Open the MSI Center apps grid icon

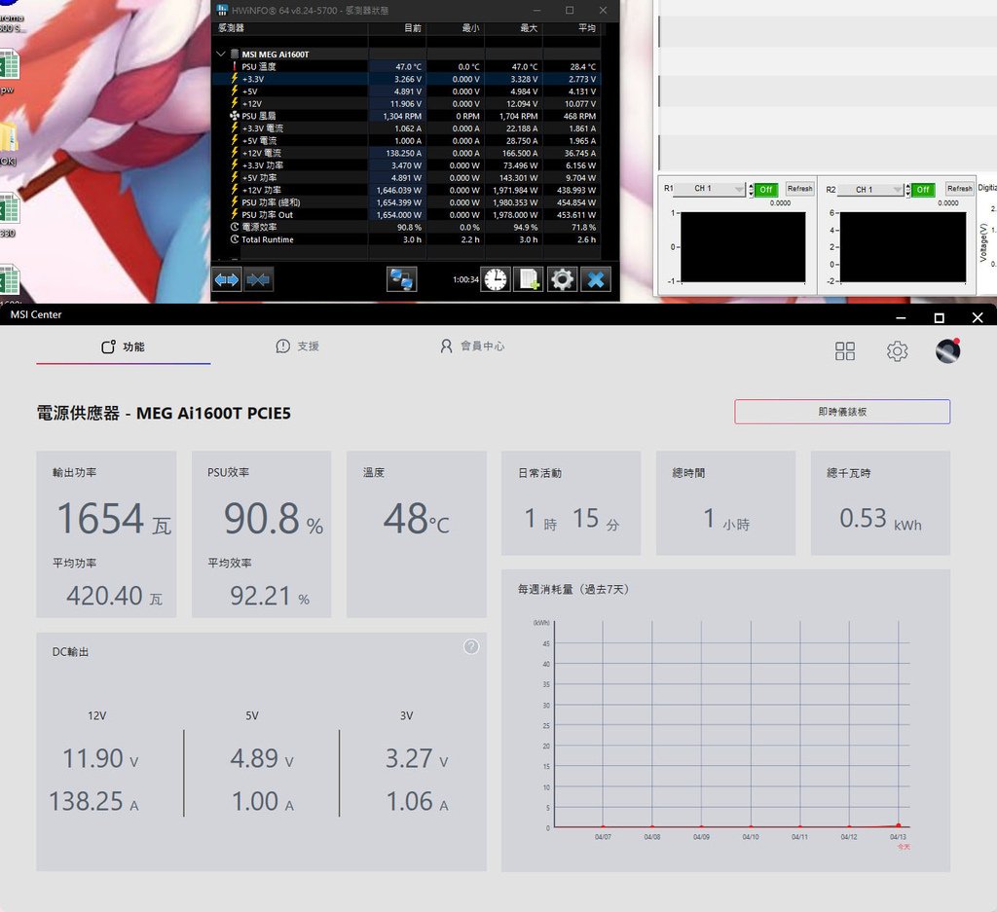pos(845,350)
